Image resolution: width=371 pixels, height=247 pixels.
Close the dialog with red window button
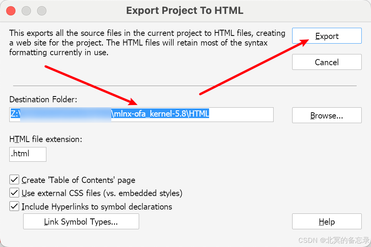click(x=11, y=11)
